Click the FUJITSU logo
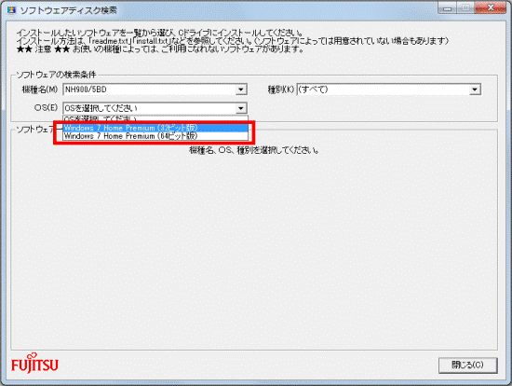This screenshot has width=512, height=386. (34, 363)
